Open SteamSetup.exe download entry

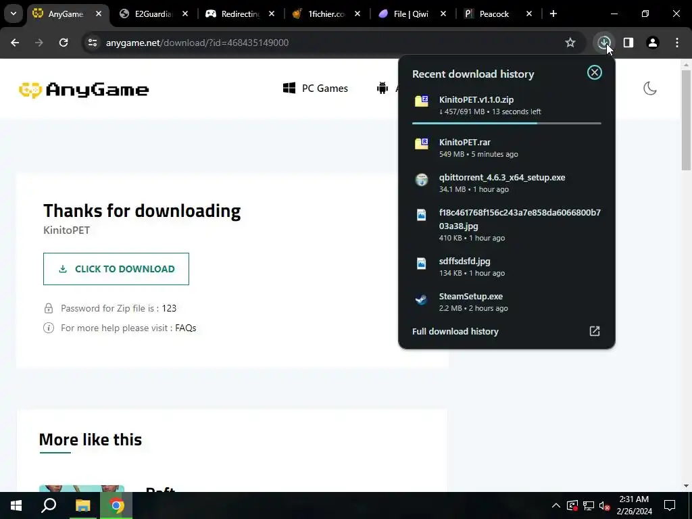pos(507,302)
